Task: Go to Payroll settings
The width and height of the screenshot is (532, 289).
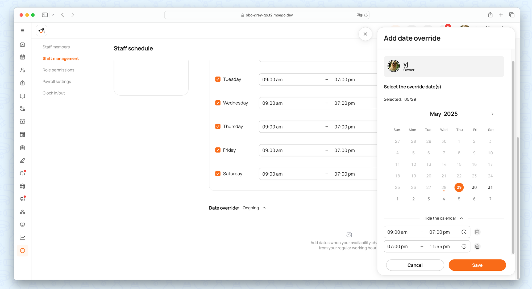Action: pos(57,82)
